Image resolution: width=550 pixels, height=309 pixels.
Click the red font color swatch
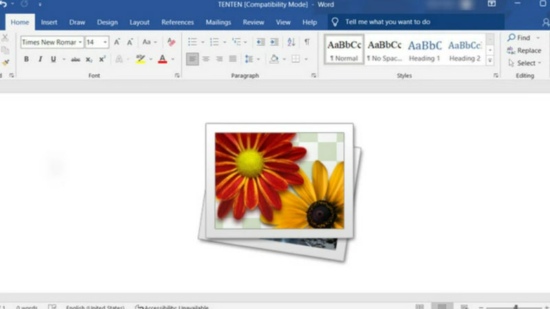[x=162, y=59]
